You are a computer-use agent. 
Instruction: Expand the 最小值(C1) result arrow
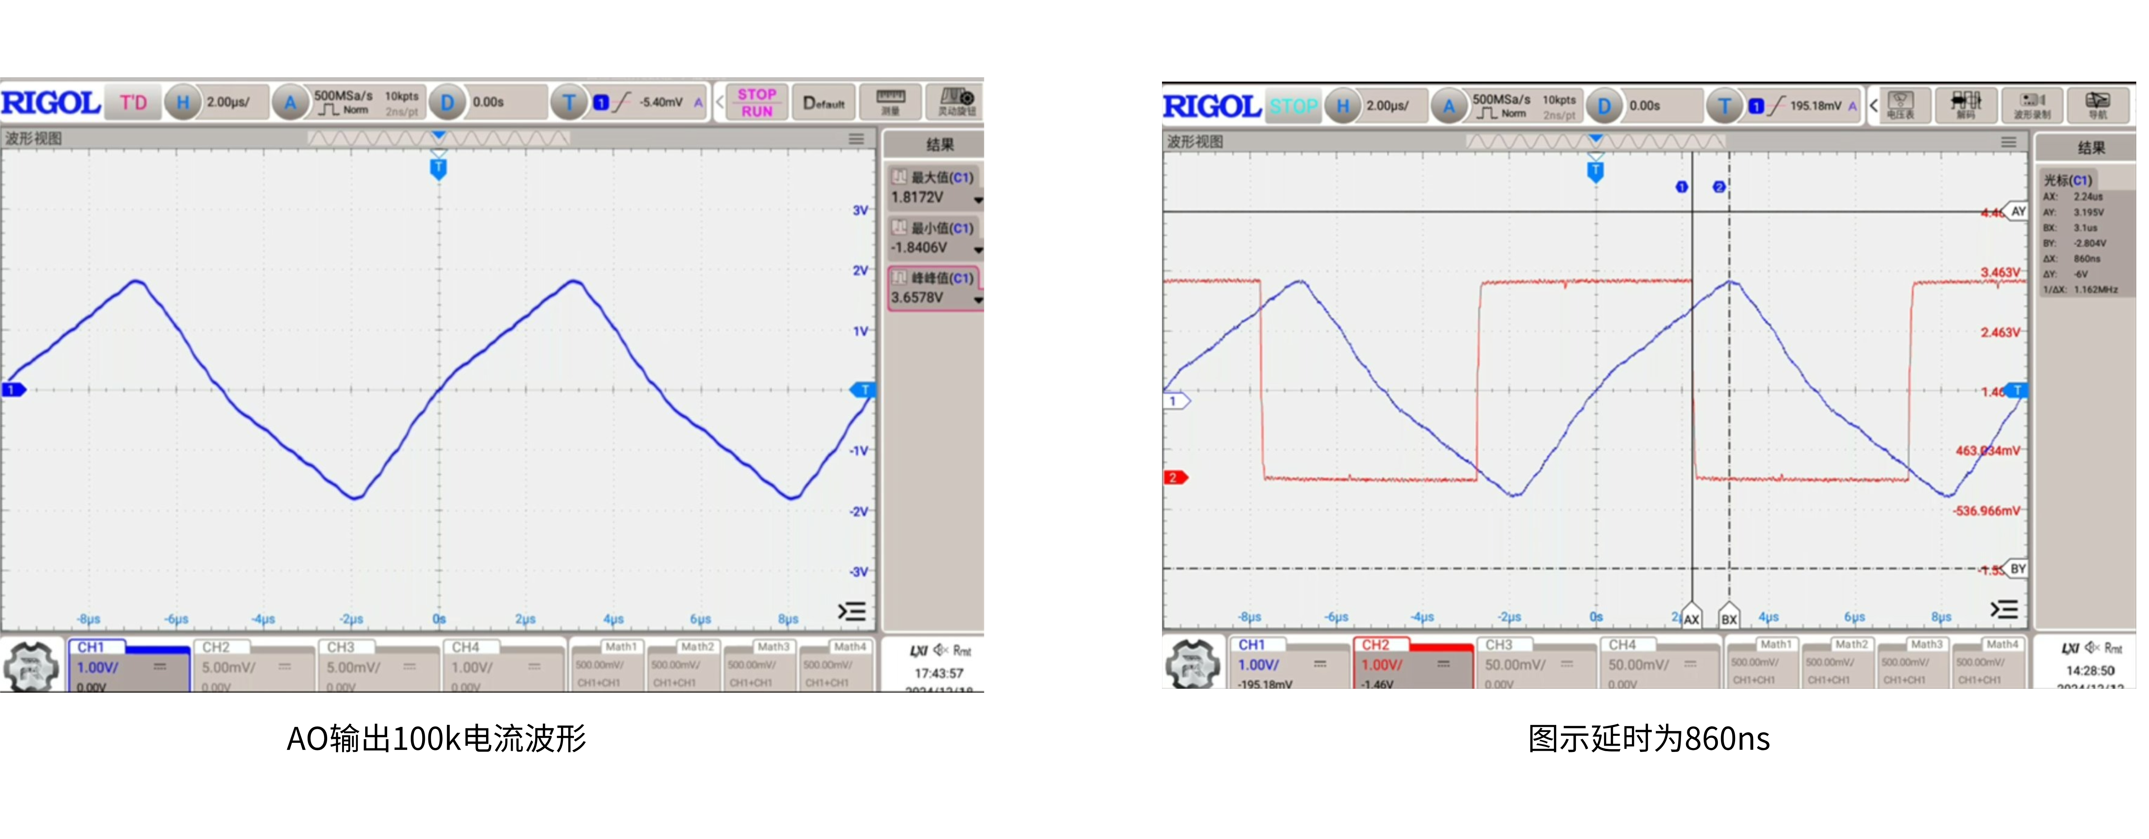(978, 250)
